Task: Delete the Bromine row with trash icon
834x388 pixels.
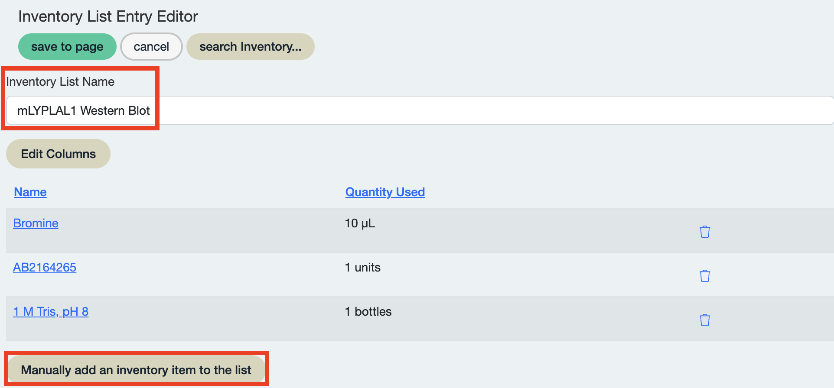Action: pyautogui.click(x=705, y=232)
